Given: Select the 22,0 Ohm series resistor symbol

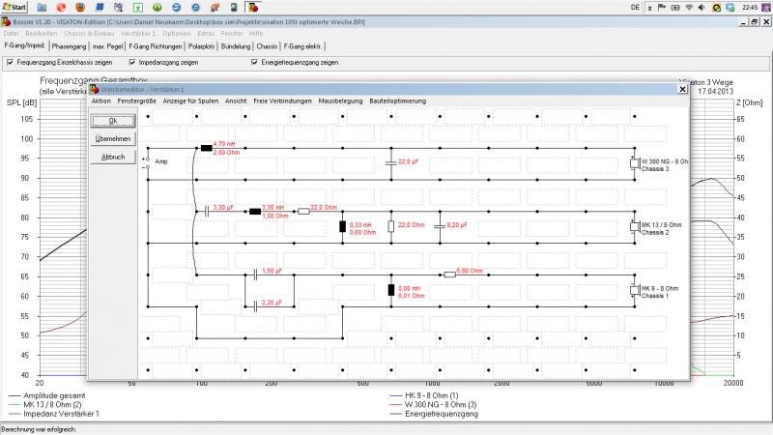Looking at the screenshot, I should click(x=302, y=211).
